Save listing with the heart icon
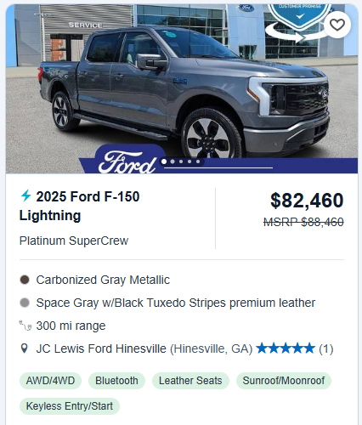362x425 pixels. (337, 25)
